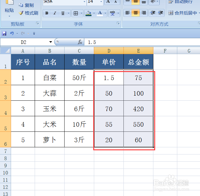200x196 pixels.
Task: Select the Format Painter (格式刷) tool
Action: pos(28,13)
